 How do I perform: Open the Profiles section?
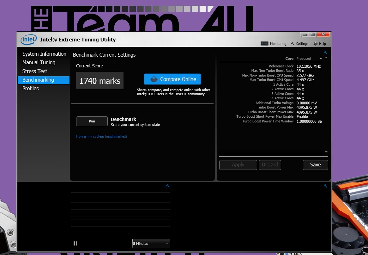pyautogui.click(x=31, y=88)
